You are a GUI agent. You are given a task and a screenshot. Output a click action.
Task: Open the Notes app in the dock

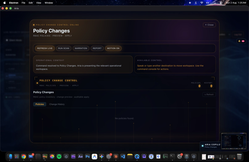pos(130,157)
